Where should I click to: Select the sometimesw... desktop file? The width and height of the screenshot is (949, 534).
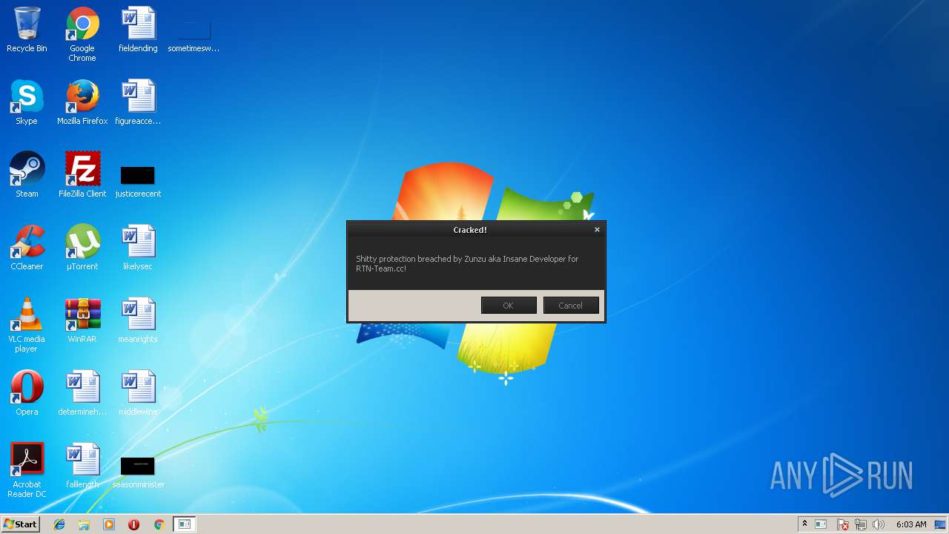(x=194, y=36)
